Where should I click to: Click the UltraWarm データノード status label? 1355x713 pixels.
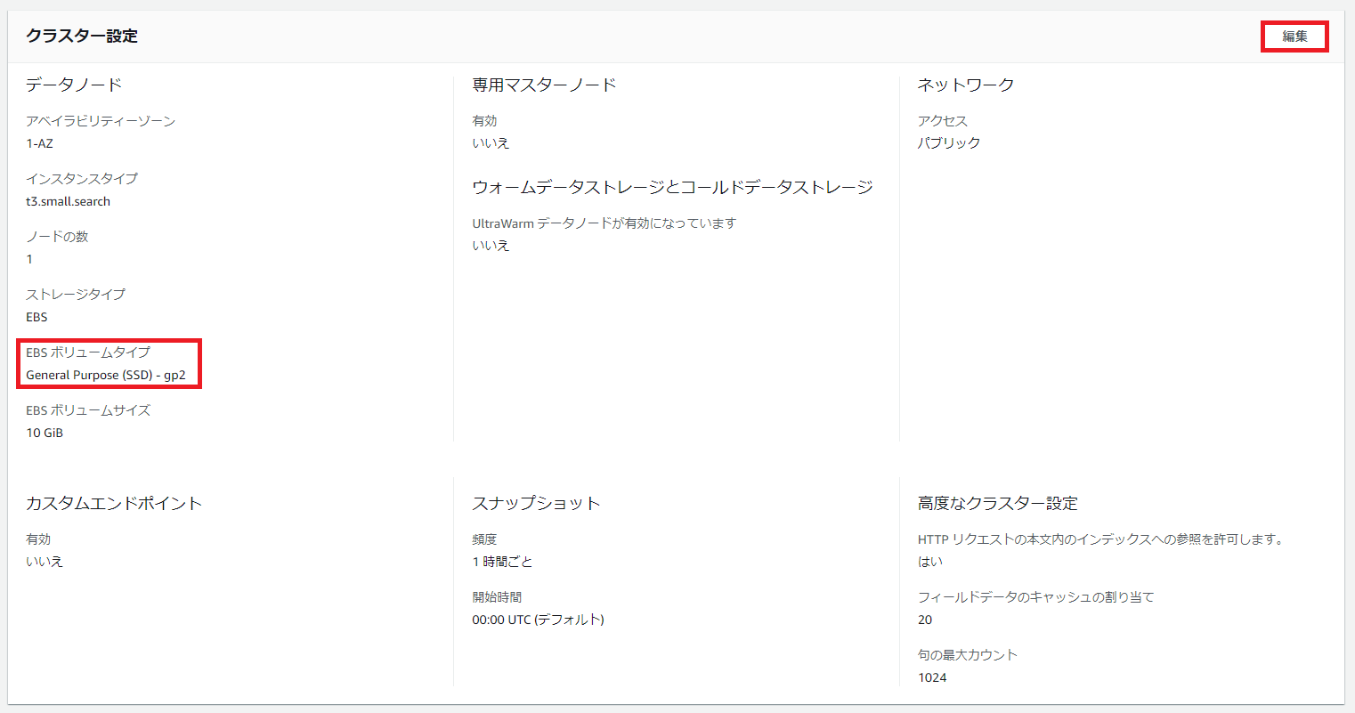(604, 223)
